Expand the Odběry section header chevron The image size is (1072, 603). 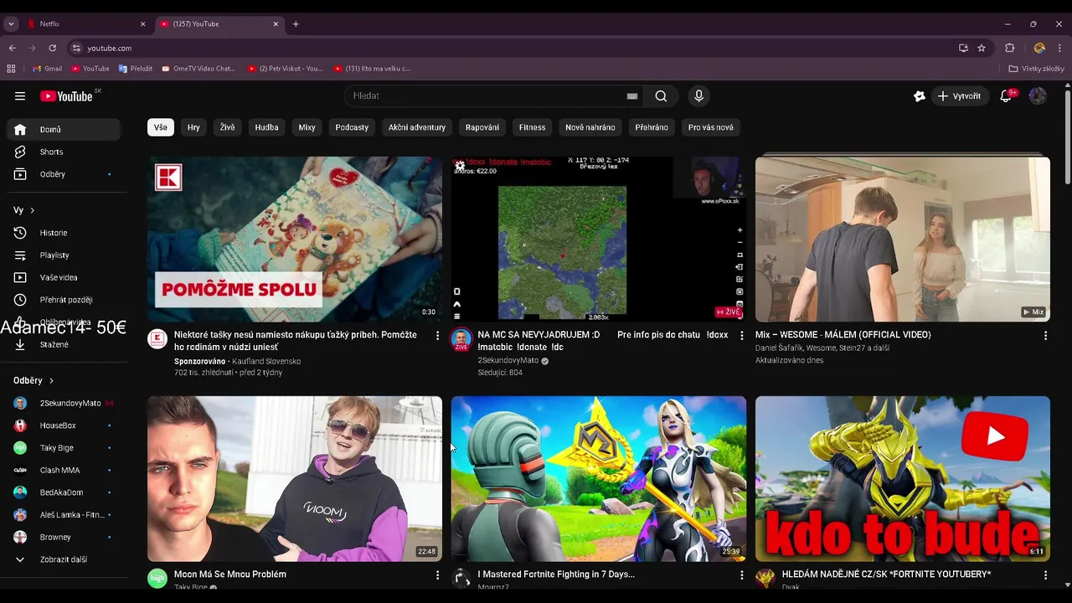pos(51,381)
